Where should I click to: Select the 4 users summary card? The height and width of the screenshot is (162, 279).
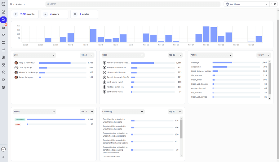(55, 14)
